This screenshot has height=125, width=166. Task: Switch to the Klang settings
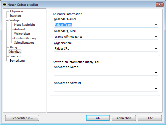click(13, 47)
